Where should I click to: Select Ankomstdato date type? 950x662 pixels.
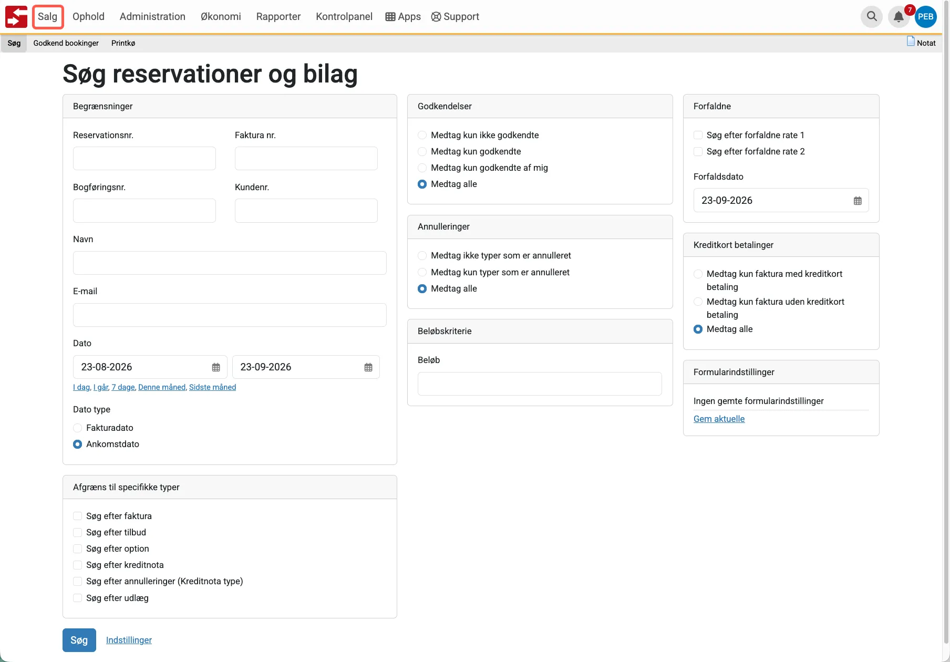click(x=77, y=444)
